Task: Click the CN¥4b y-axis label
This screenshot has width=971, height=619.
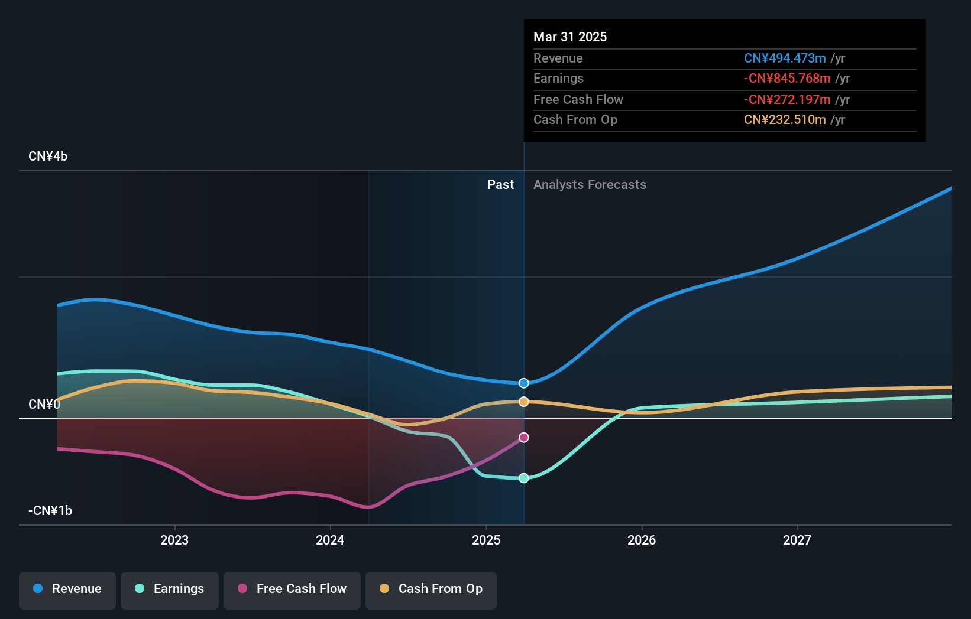Action: tap(48, 157)
